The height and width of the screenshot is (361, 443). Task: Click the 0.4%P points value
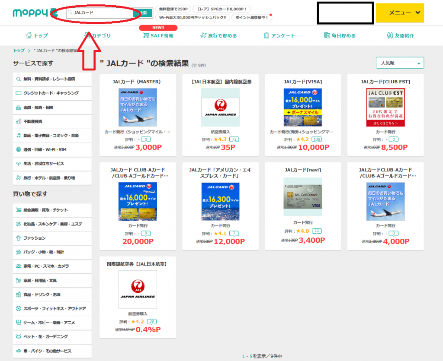click(148, 329)
